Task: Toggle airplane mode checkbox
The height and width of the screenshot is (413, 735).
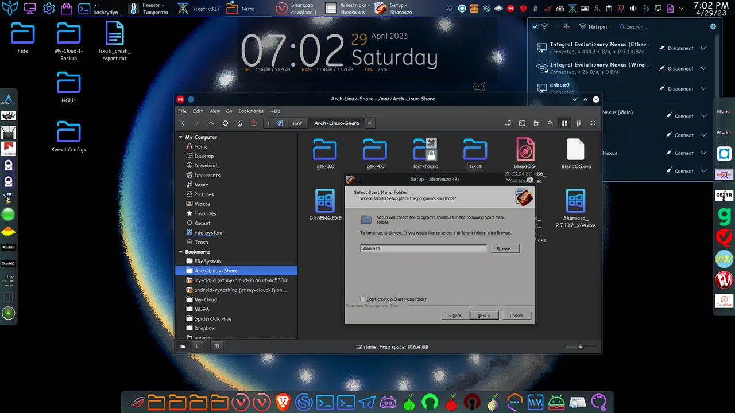Action: coord(556,27)
